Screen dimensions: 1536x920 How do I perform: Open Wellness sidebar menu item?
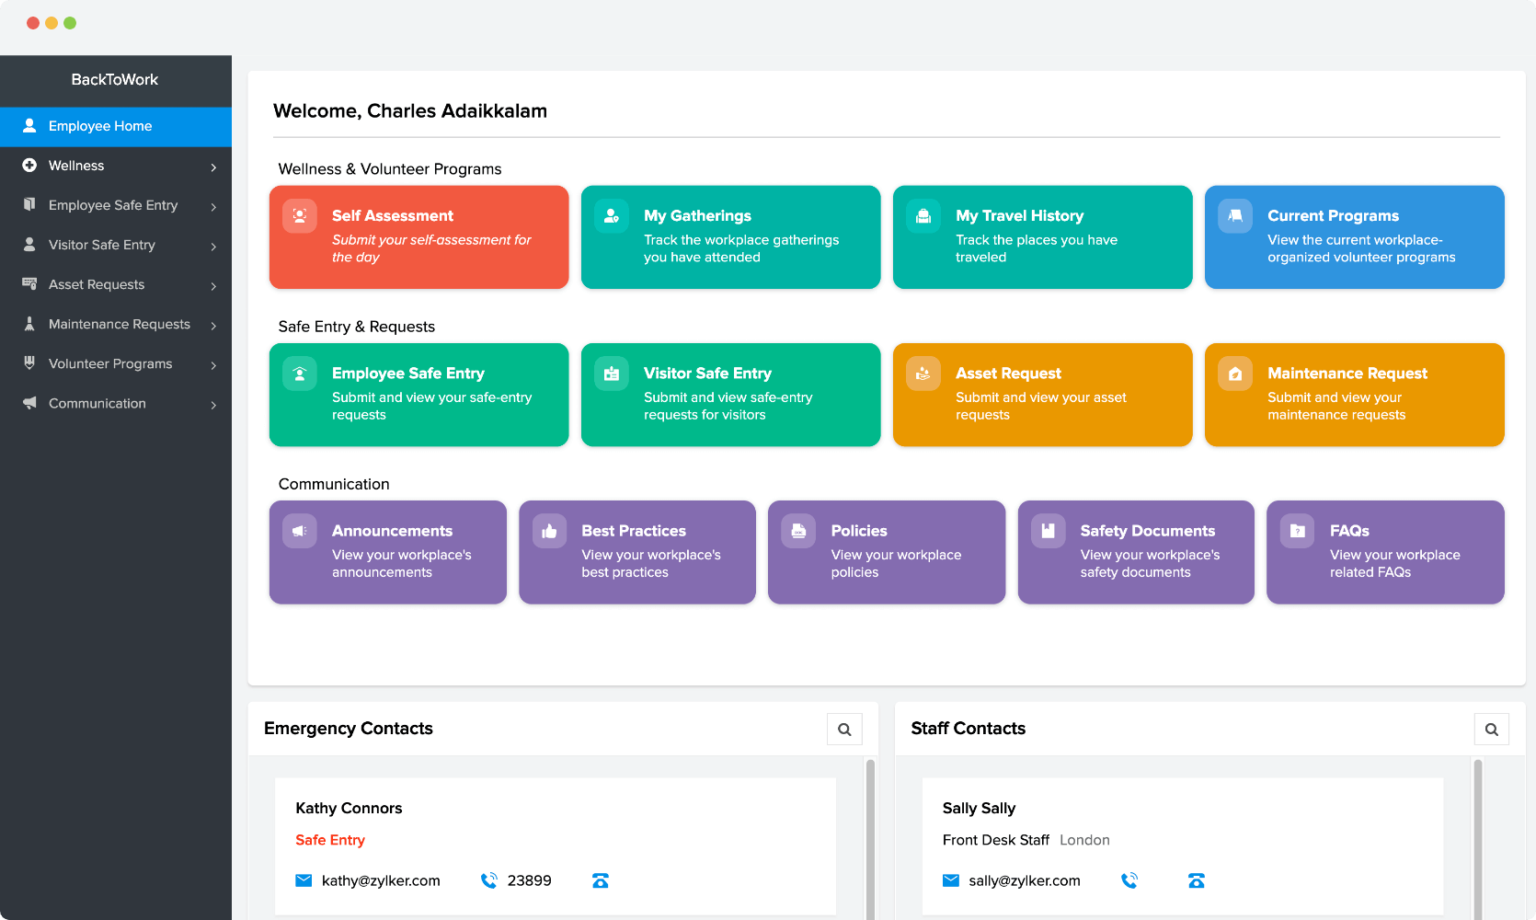(x=116, y=166)
